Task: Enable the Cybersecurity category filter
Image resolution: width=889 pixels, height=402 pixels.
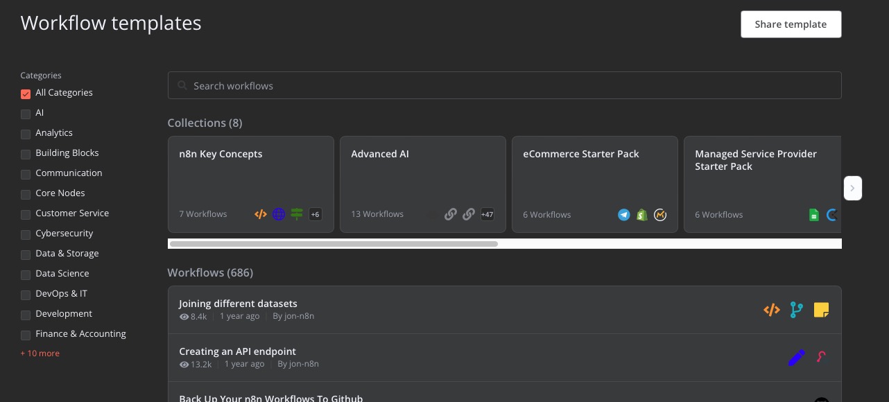Action: coord(26,235)
